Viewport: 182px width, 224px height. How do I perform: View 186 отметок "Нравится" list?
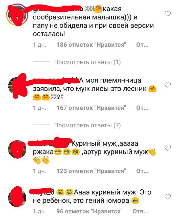click(91, 45)
